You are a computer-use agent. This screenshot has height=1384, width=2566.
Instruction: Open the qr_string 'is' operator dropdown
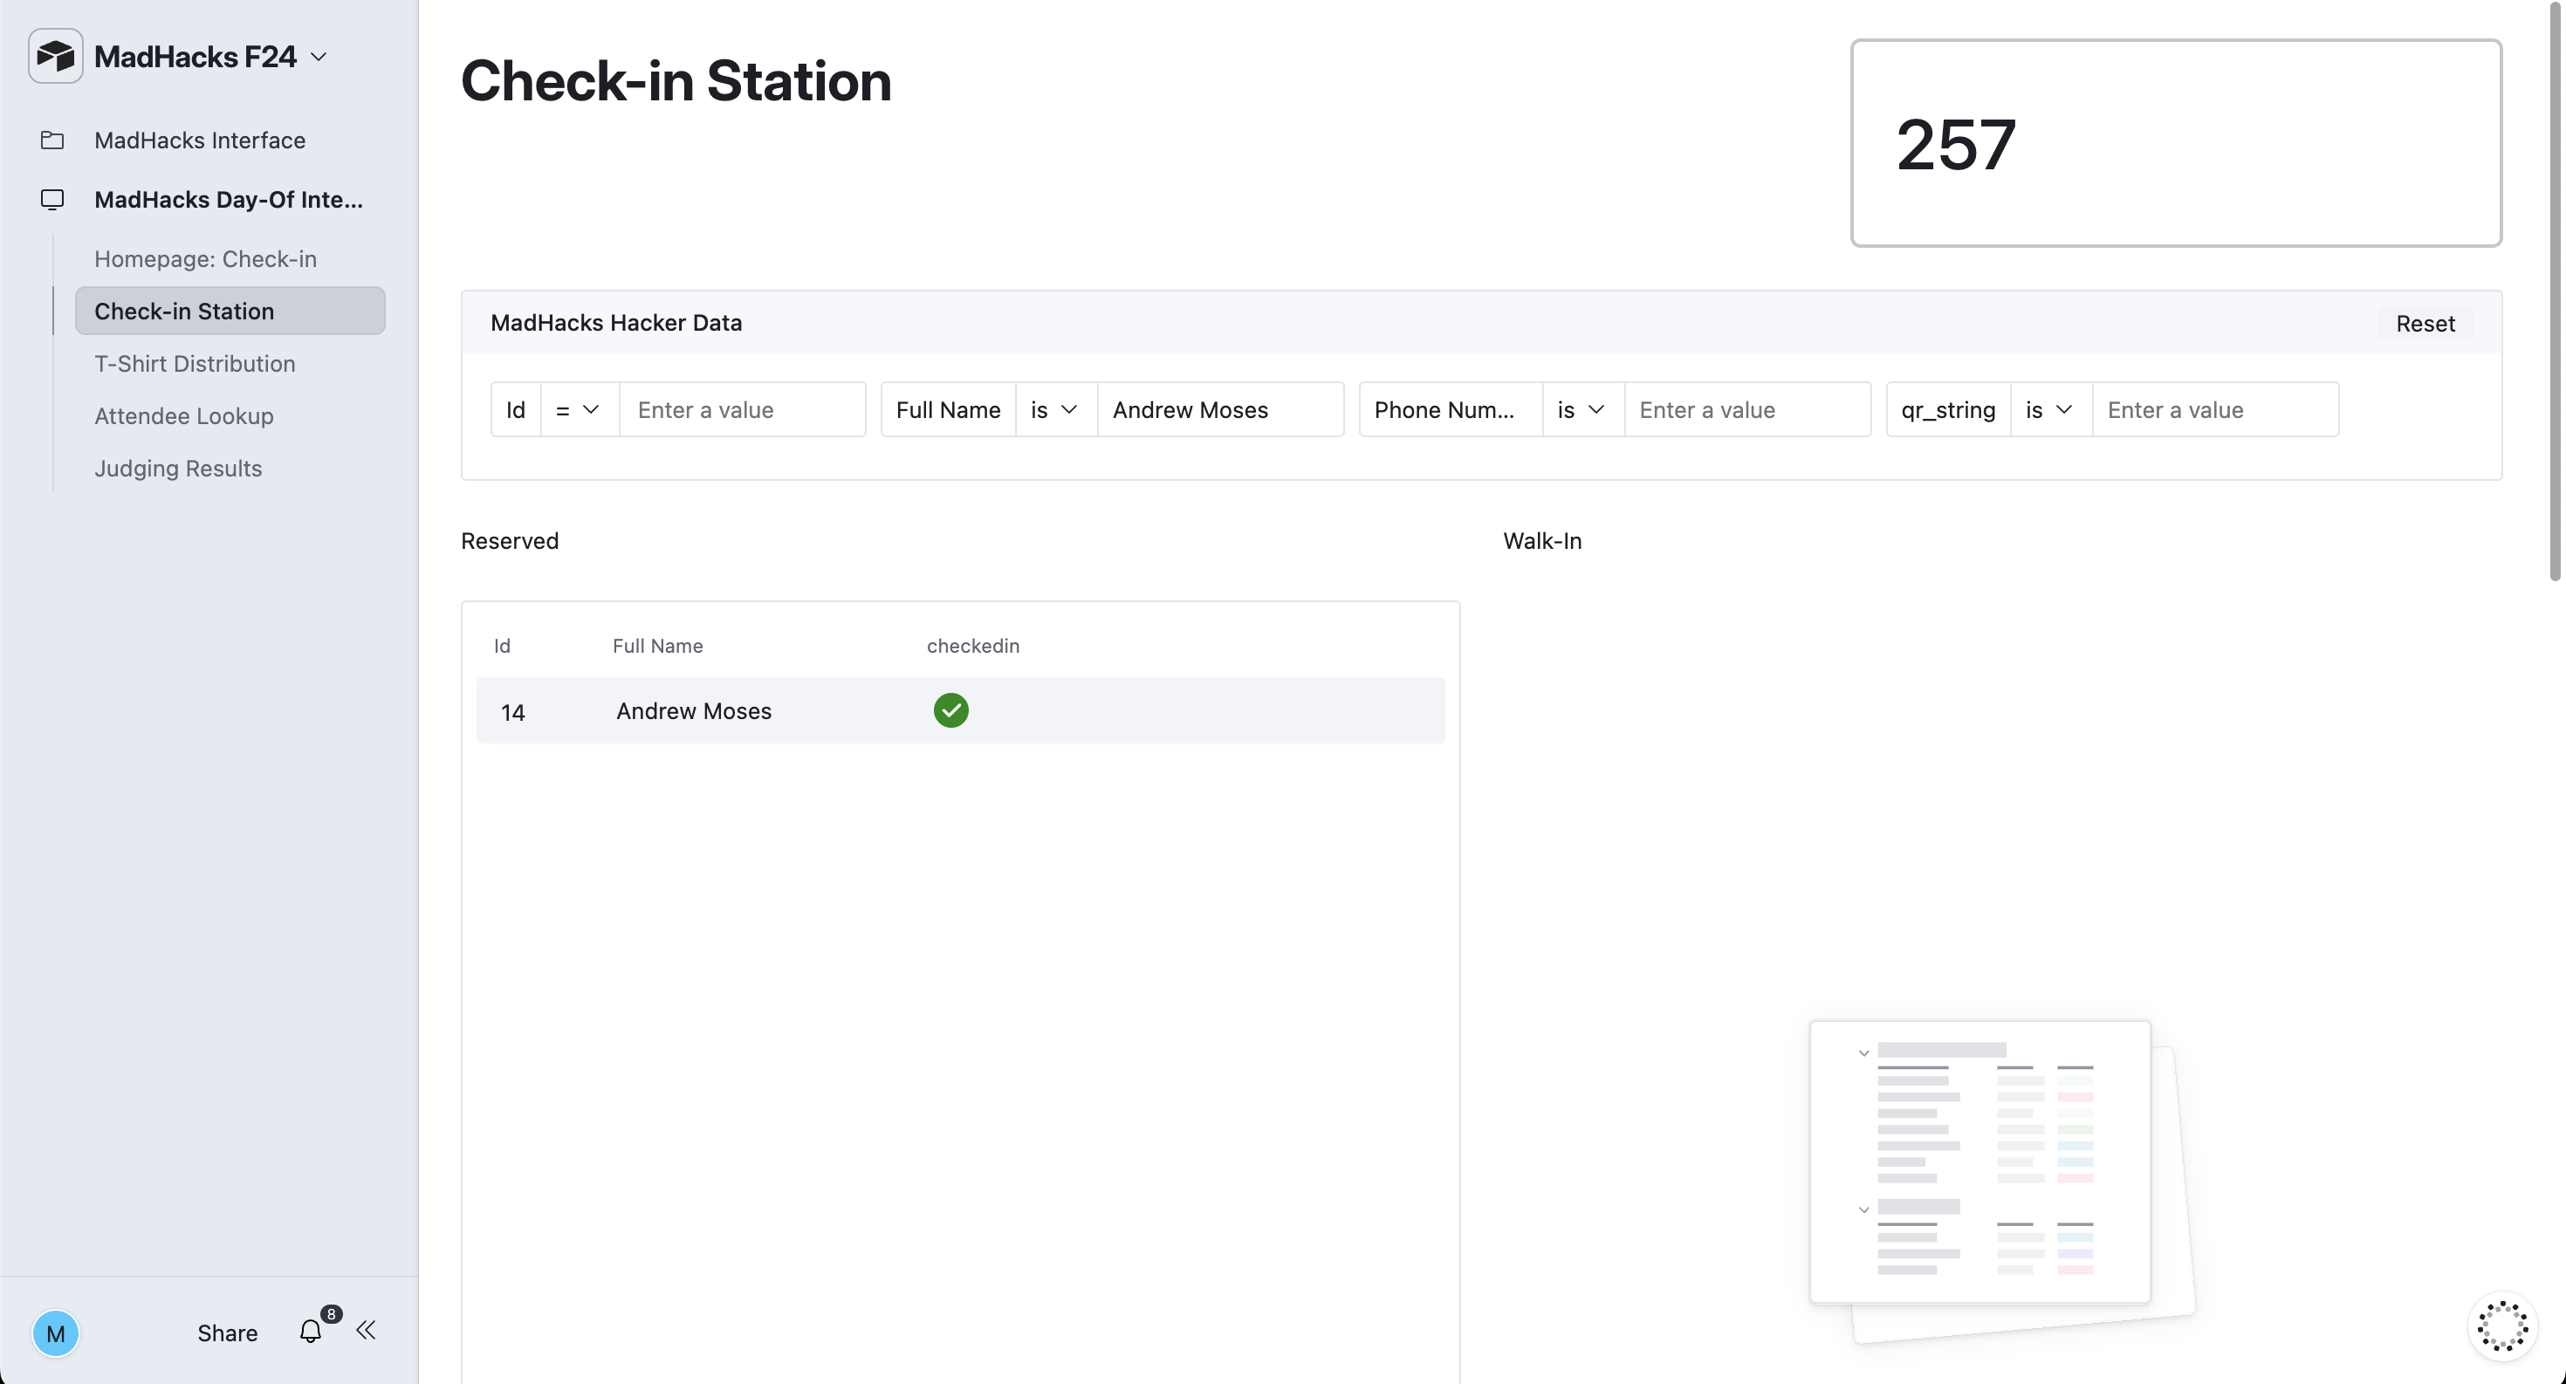(2050, 409)
